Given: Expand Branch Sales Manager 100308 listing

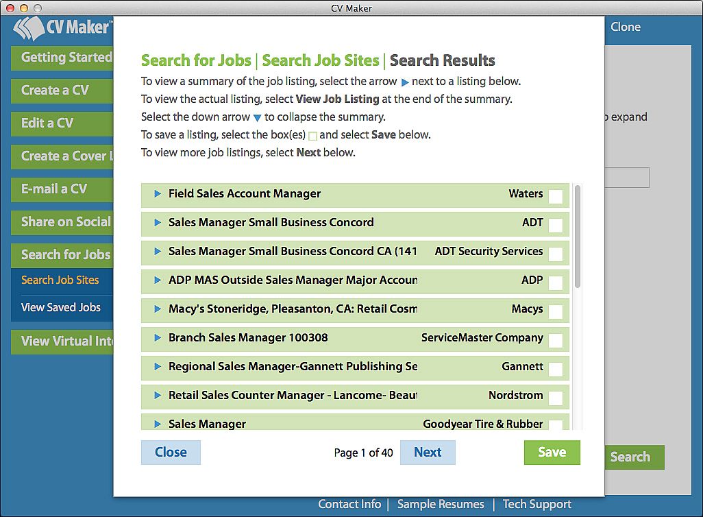Looking at the screenshot, I should point(158,337).
